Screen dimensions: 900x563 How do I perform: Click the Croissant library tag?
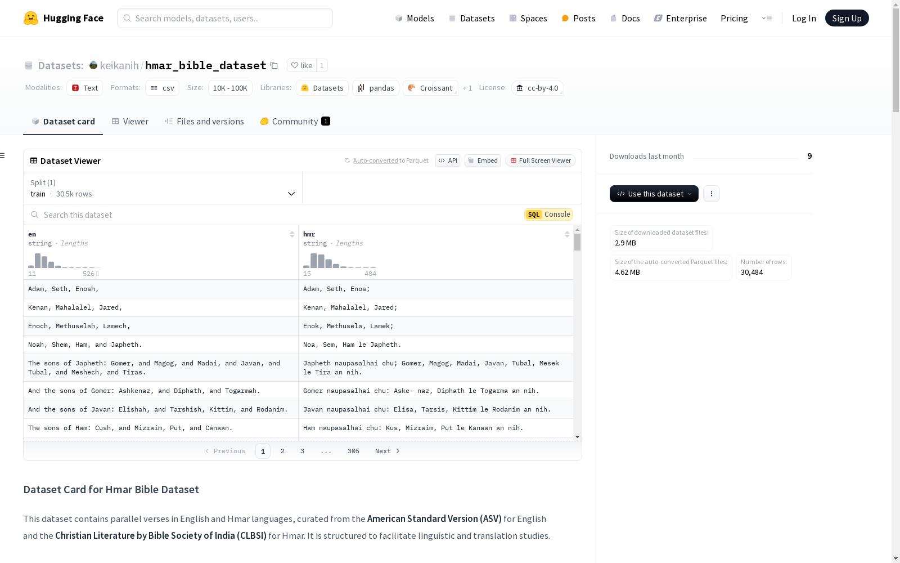coord(430,88)
